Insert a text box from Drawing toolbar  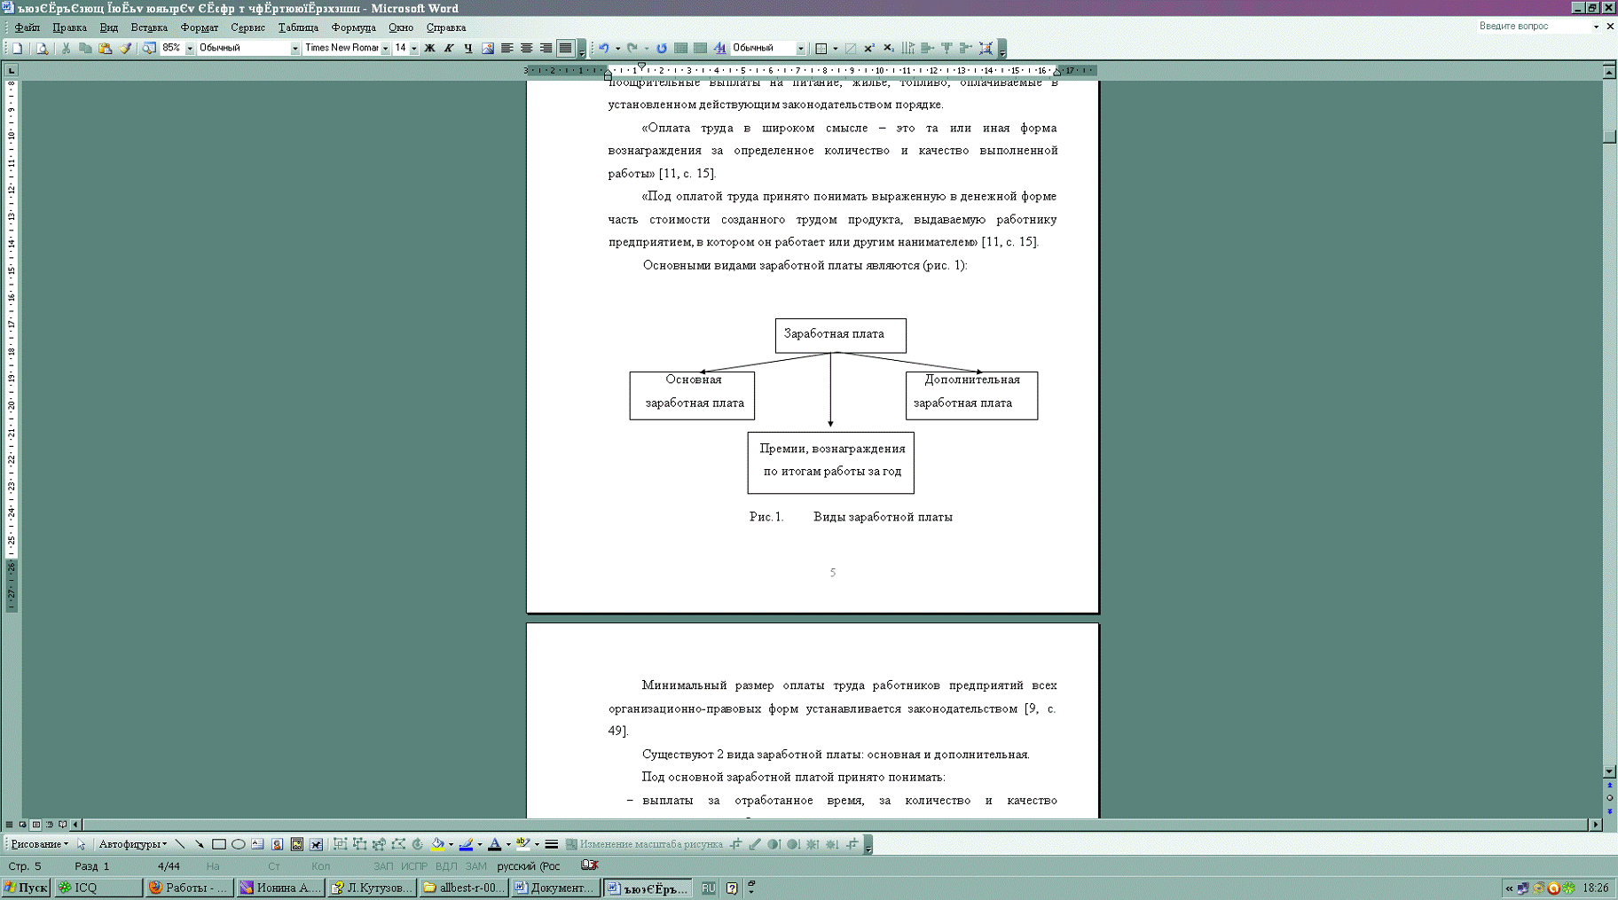click(x=258, y=844)
